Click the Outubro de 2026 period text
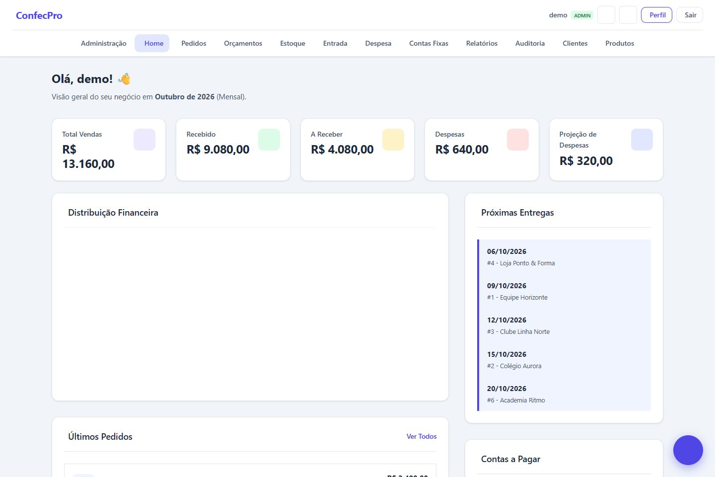The height and width of the screenshot is (477, 715). [185, 97]
